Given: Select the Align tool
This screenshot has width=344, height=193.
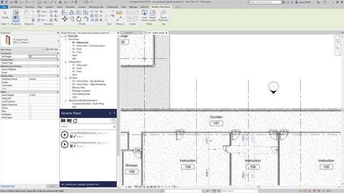Looking at the screenshot, I should [x=64, y=12].
